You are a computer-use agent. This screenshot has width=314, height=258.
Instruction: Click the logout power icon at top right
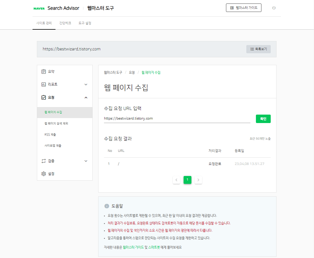pos(274,8)
